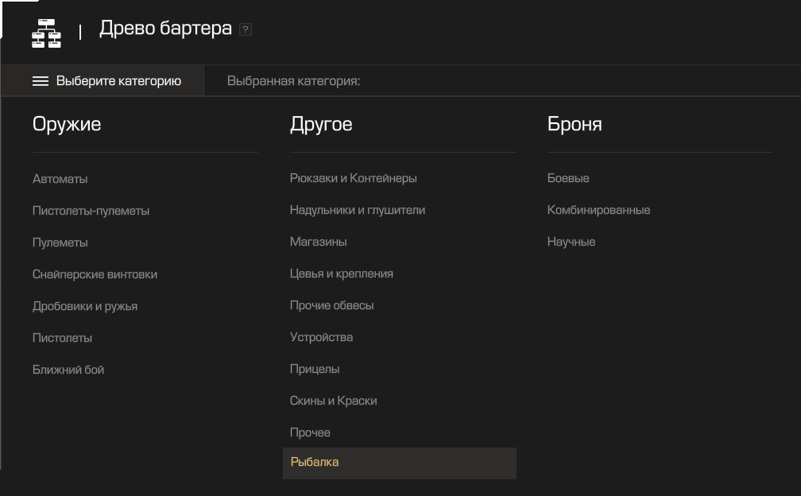Click the question mark help icon
Viewport: 801px width, 496px height.
[x=246, y=30]
